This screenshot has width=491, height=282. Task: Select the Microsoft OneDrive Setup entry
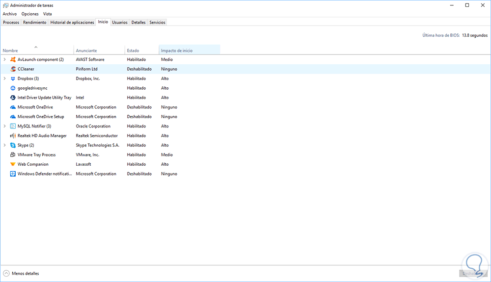(41, 117)
